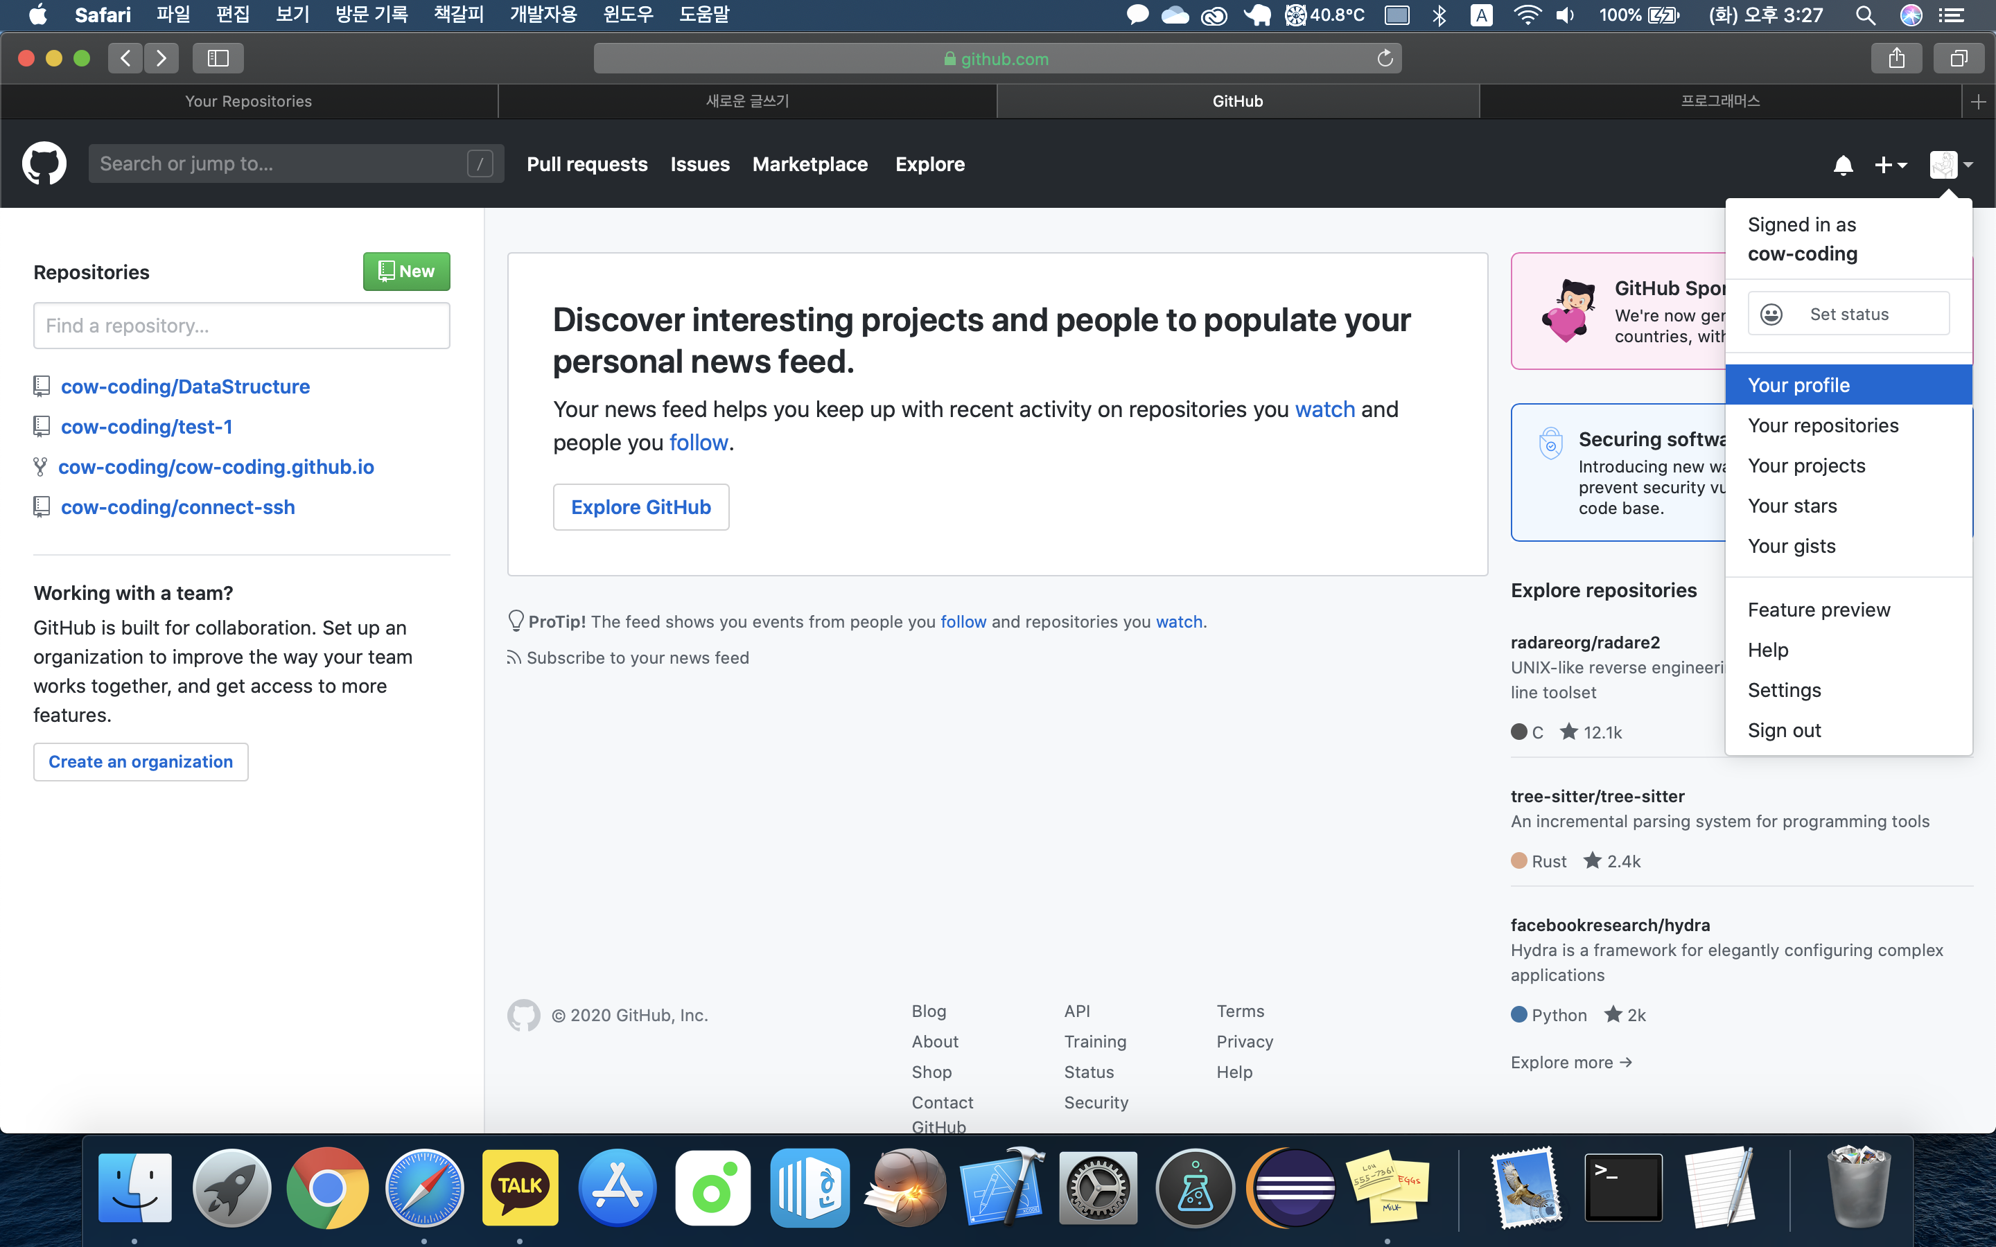Open the notifications bell icon
This screenshot has width=1996, height=1247.
pyautogui.click(x=1843, y=165)
